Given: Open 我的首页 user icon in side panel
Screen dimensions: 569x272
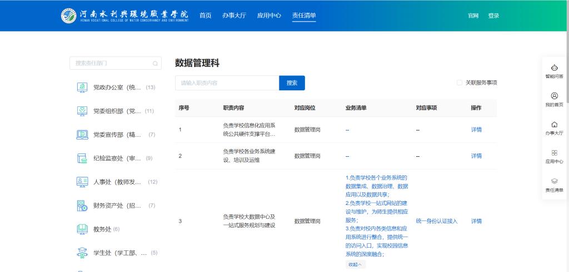Looking at the screenshot, I should pyautogui.click(x=554, y=96).
